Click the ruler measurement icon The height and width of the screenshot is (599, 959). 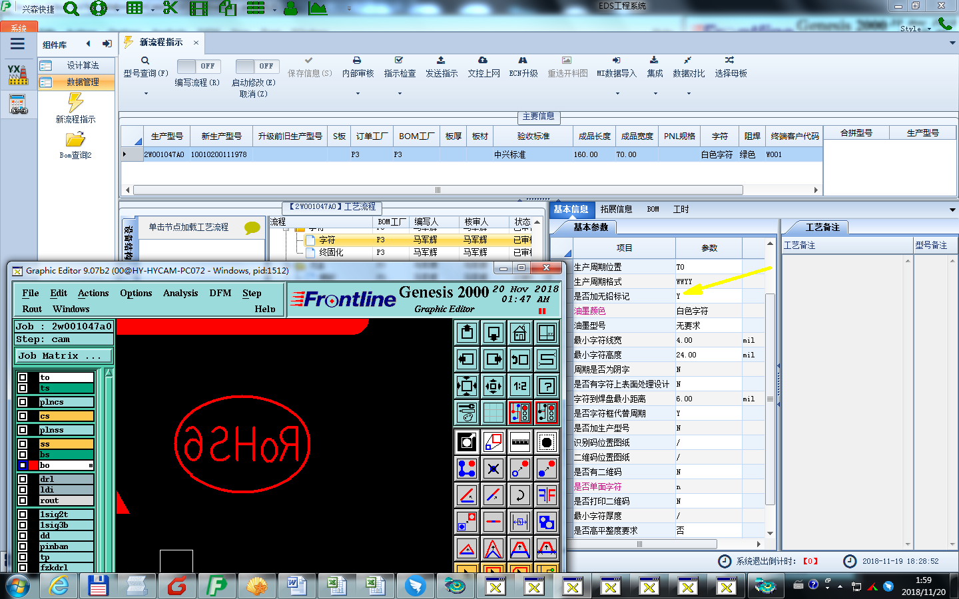[520, 441]
